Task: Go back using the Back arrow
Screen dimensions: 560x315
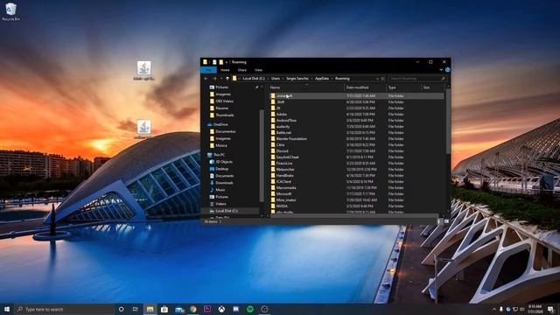Action: tap(206, 79)
